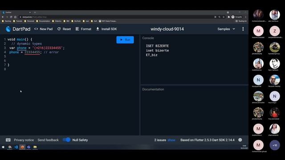Open the first Teaching bookmarks folder
285x160 pixels.
point(7,21)
